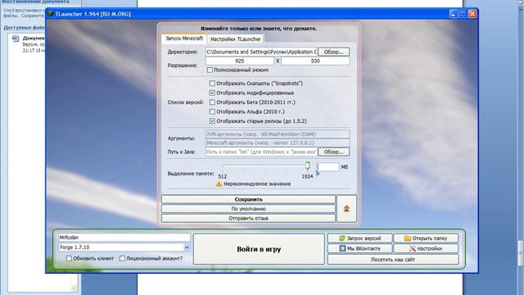Click the document icon in Word recovery pane

coord(16,39)
